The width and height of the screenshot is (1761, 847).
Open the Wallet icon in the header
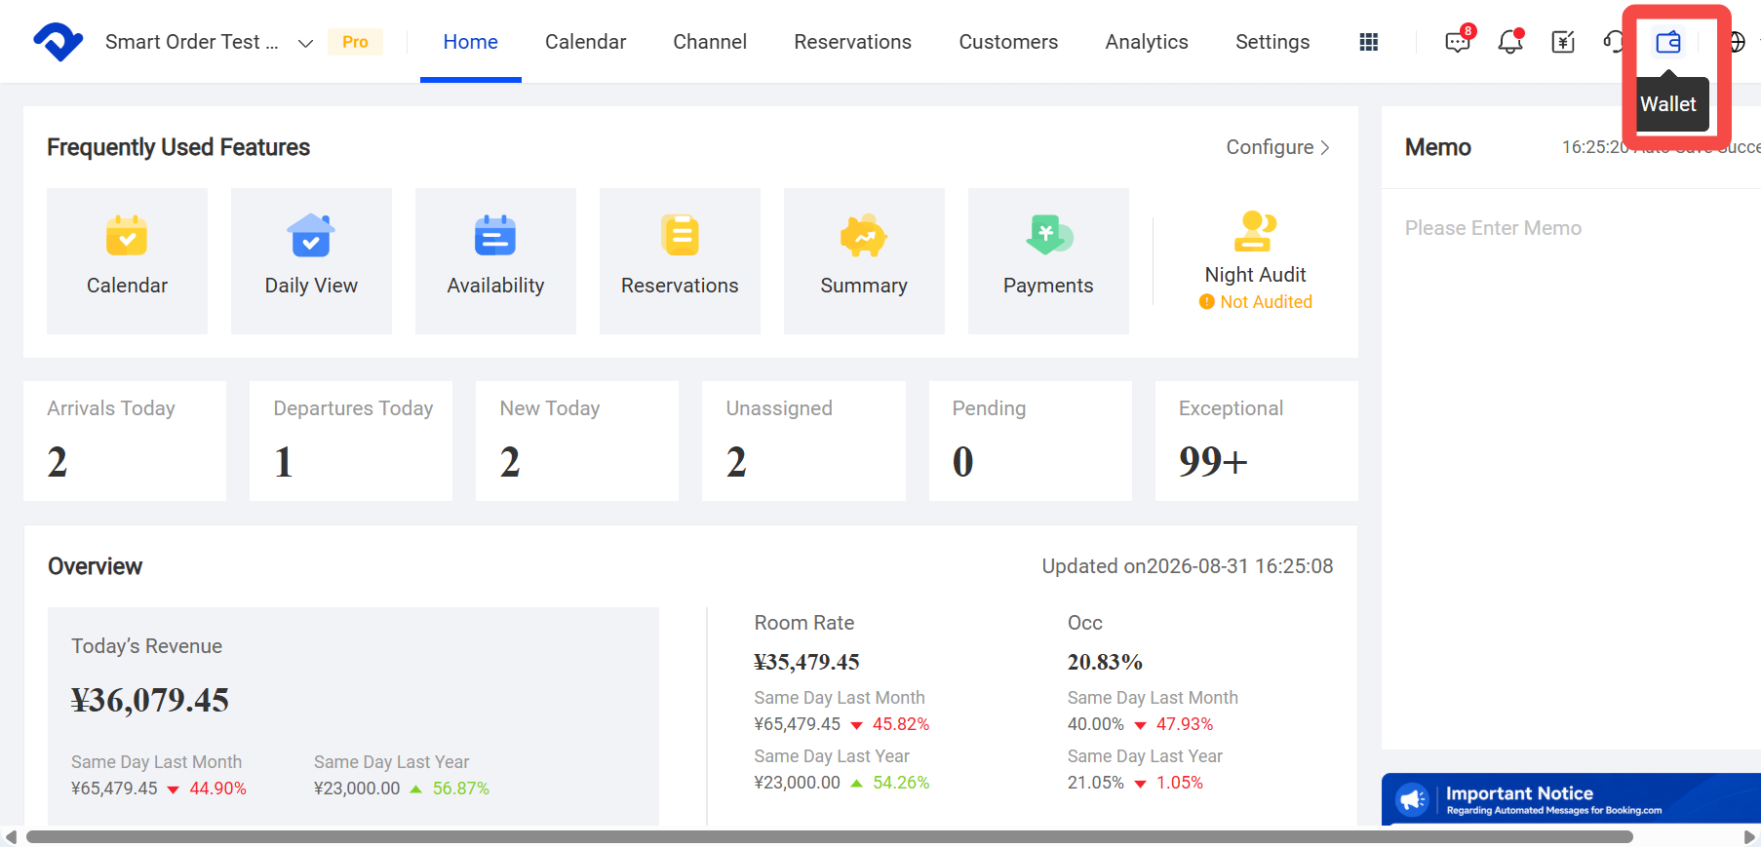coord(1668,42)
